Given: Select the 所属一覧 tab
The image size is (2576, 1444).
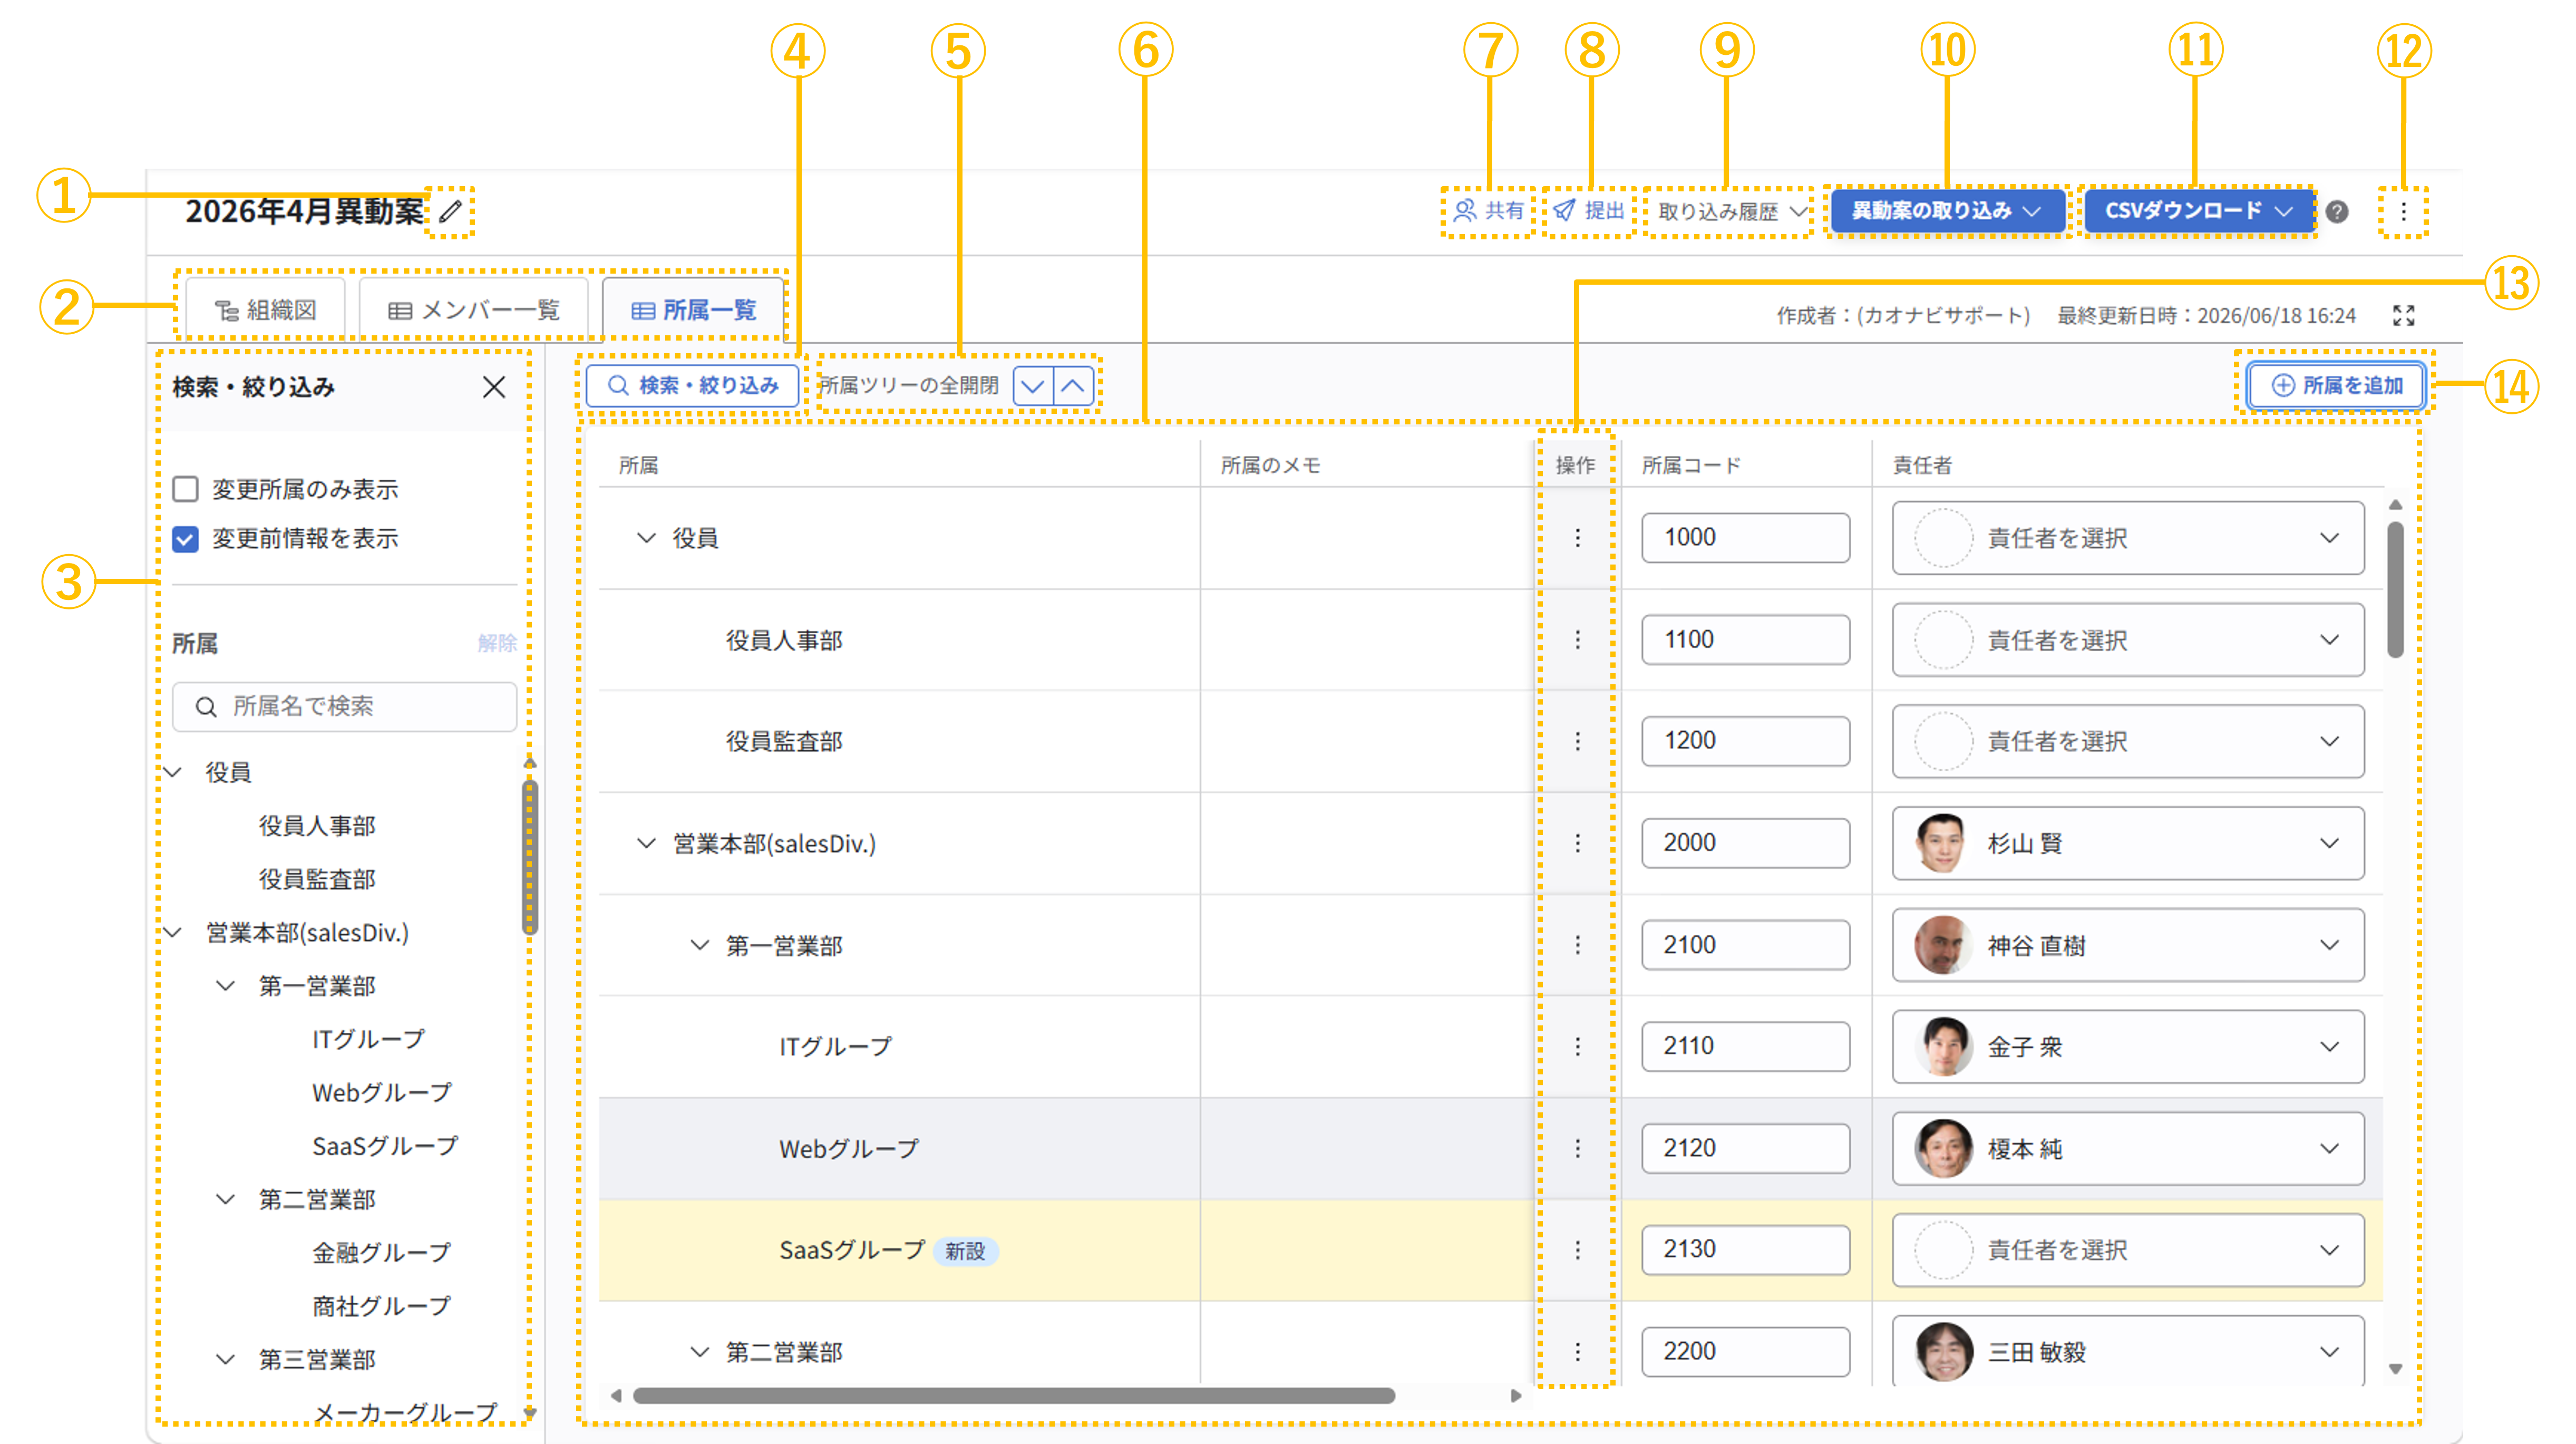Looking at the screenshot, I should (x=693, y=310).
